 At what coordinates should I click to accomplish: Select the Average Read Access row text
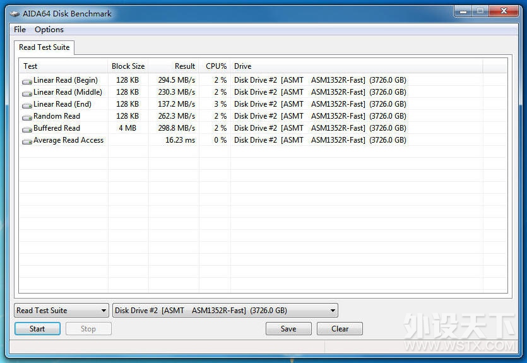coord(69,140)
